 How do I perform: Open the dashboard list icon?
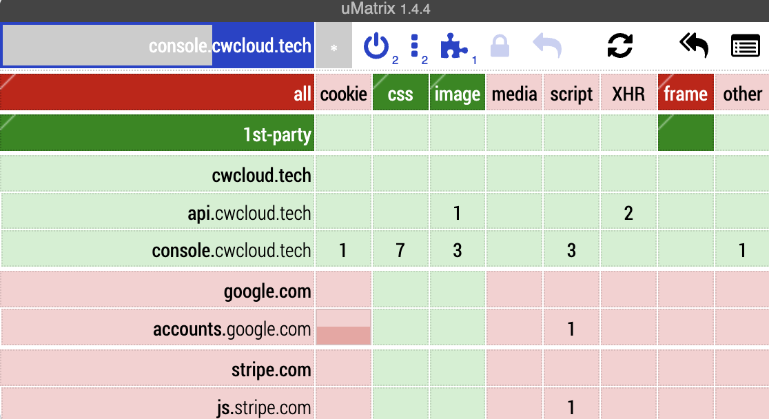[745, 46]
